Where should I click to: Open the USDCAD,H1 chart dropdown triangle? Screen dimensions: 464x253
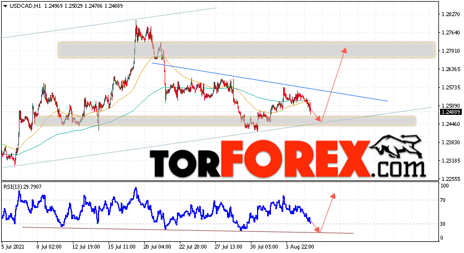point(6,6)
